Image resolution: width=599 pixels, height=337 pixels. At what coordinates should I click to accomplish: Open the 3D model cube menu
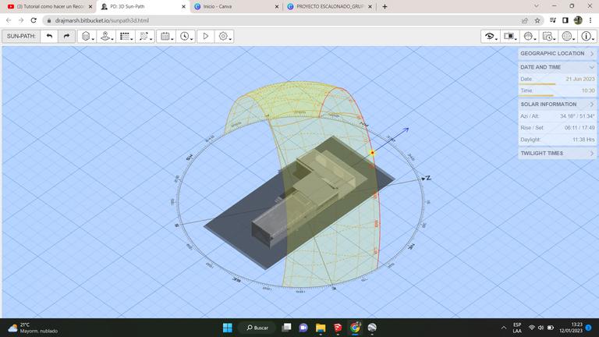(x=87, y=36)
